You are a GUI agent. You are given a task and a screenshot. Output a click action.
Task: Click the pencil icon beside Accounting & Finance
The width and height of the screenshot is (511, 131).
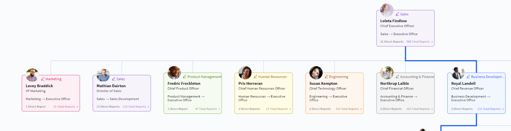click(x=397, y=77)
